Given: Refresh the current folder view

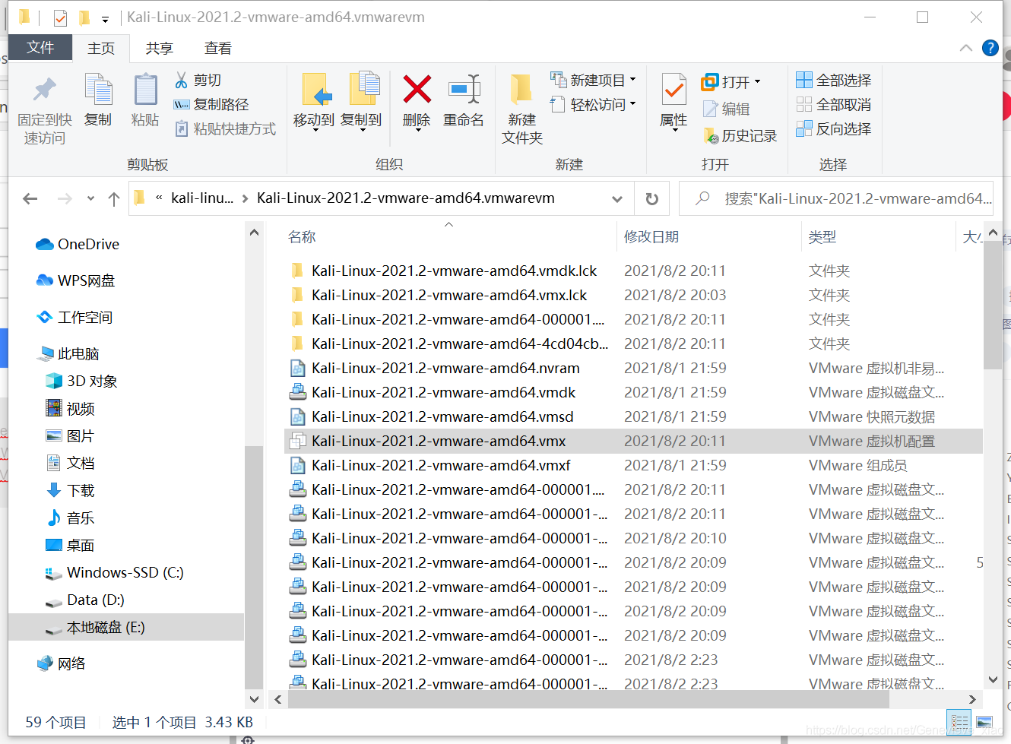Looking at the screenshot, I should click(x=651, y=198).
